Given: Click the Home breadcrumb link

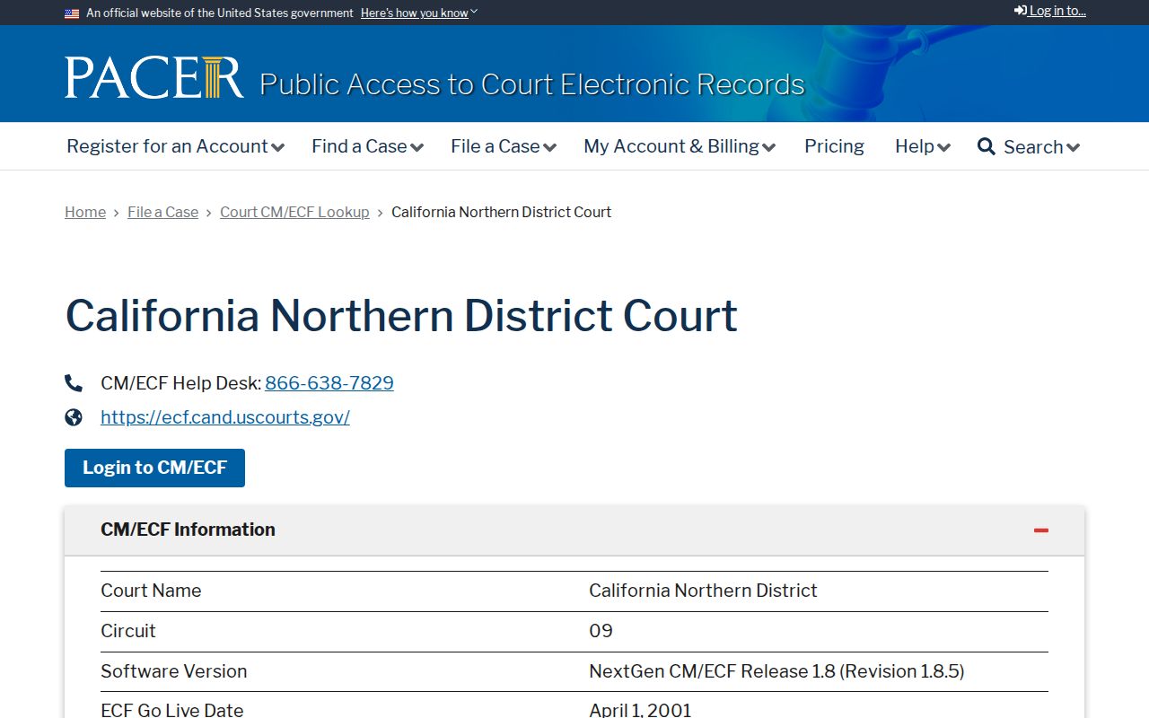Looking at the screenshot, I should point(85,212).
